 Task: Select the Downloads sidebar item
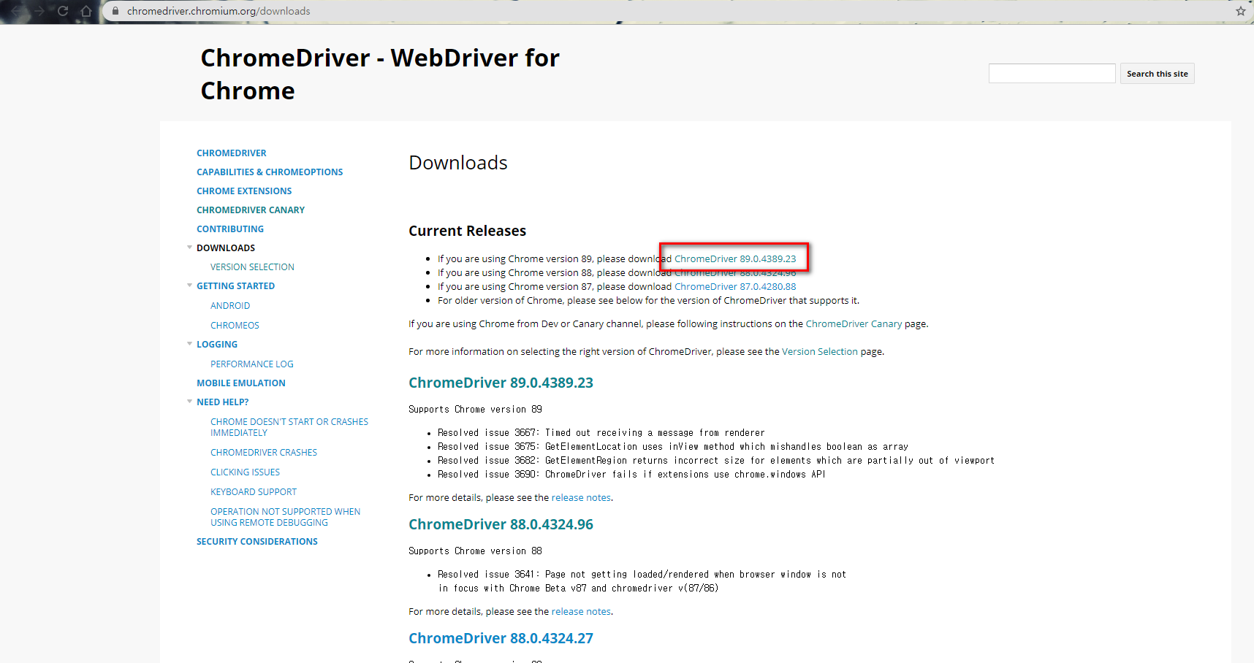point(226,248)
